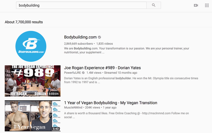The width and height of the screenshot is (212, 133).
Task: Open 1 Year of Vegan Bodybuilding title
Action: pyautogui.click(x=111, y=103)
